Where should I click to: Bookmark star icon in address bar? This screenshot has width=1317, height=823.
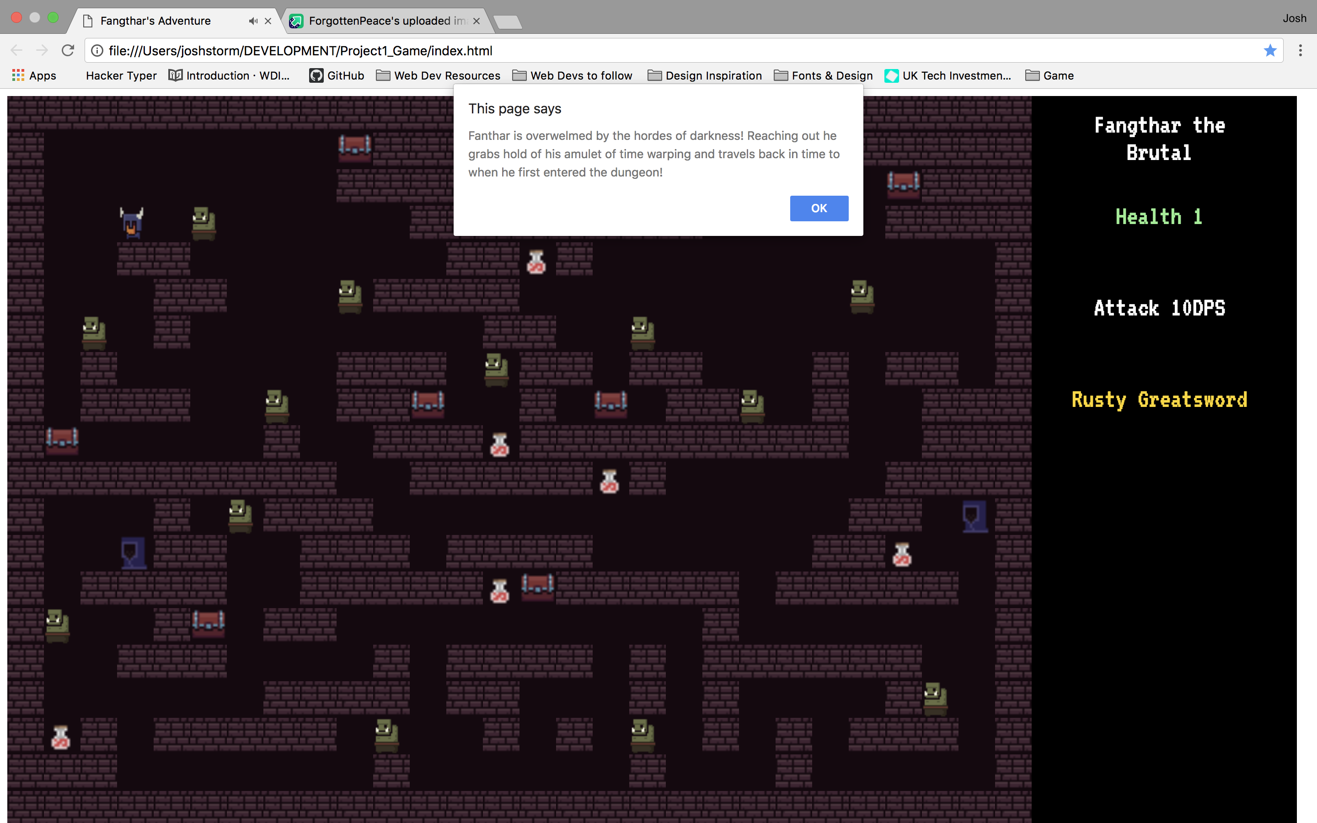coord(1269,51)
